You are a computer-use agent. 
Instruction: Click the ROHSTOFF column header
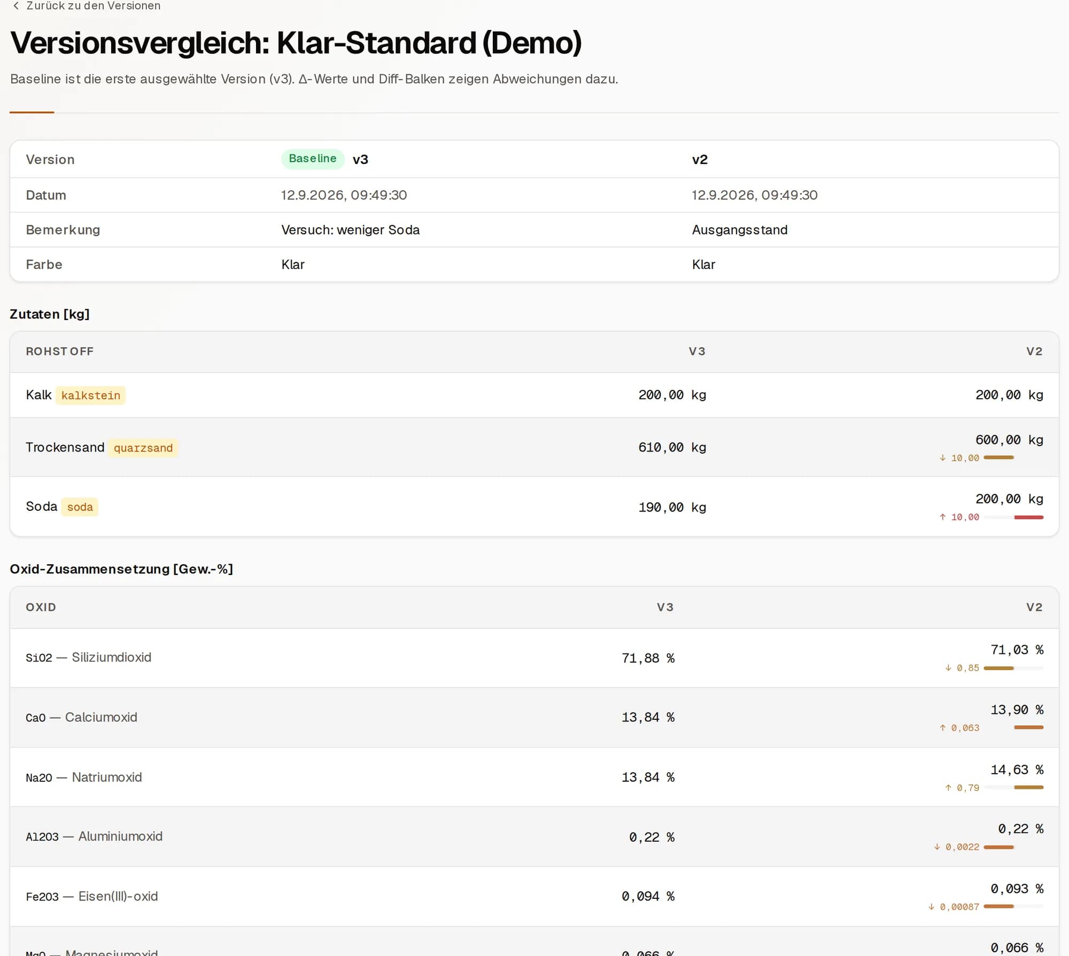tap(60, 352)
